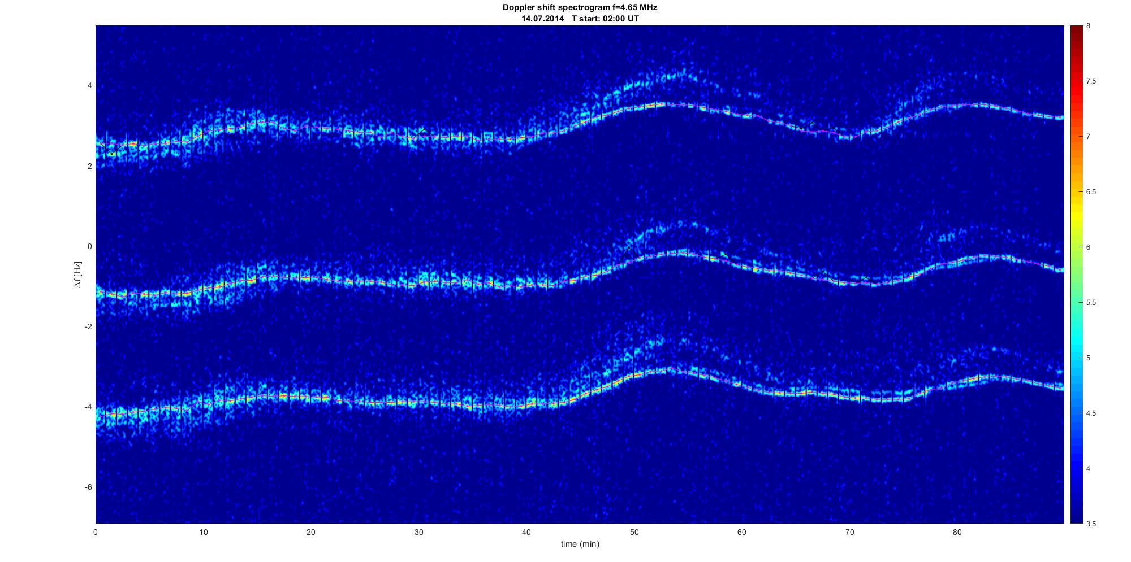Click colorbar tick label '8'
This screenshot has height=562, width=1131.
tap(1089, 26)
